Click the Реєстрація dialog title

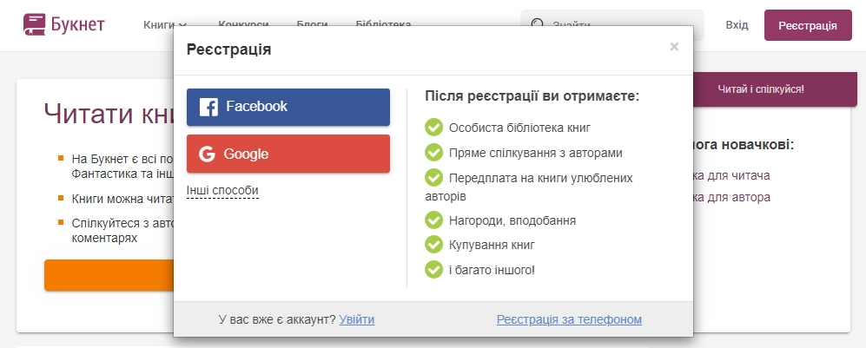click(228, 49)
